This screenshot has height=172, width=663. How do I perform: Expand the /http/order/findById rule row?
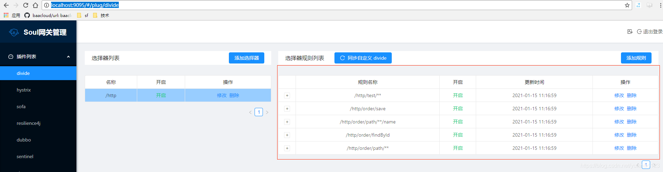(287, 135)
